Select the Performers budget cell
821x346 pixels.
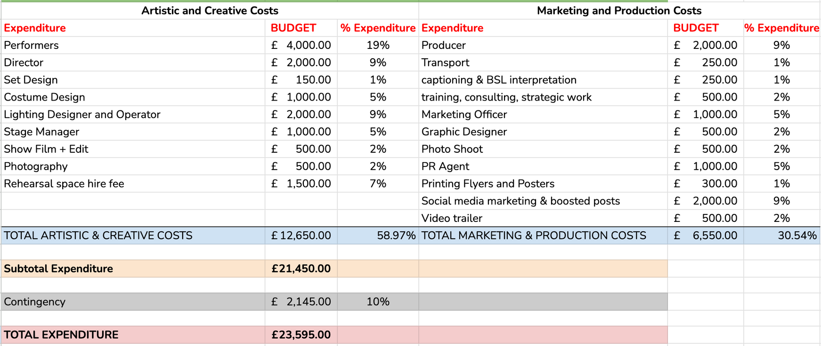pyautogui.click(x=301, y=45)
